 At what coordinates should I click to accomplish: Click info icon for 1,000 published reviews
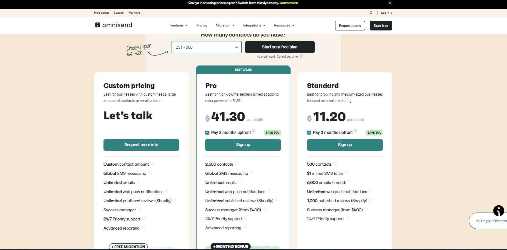click(x=371, y=200)
